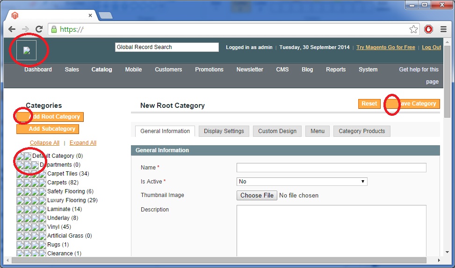Click the horizontal scrollbar right arrow
Image resolution: width=455 pixels, height=268 pixels.
click(x=439, y=260)
